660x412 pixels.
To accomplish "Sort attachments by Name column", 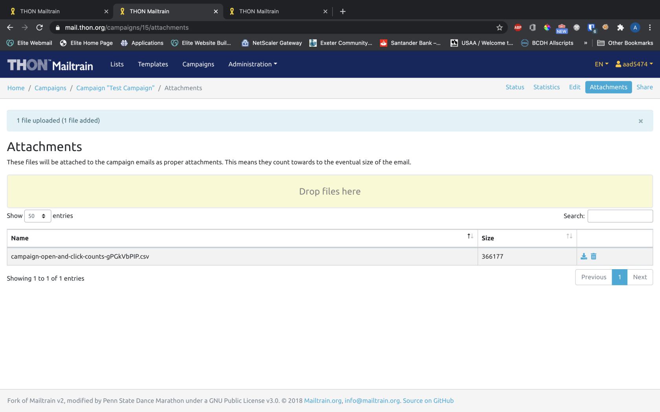I will (242, 238).
